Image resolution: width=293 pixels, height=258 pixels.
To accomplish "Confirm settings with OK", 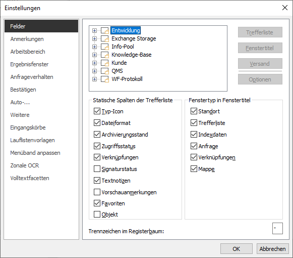I will click(x=237, y=249).
